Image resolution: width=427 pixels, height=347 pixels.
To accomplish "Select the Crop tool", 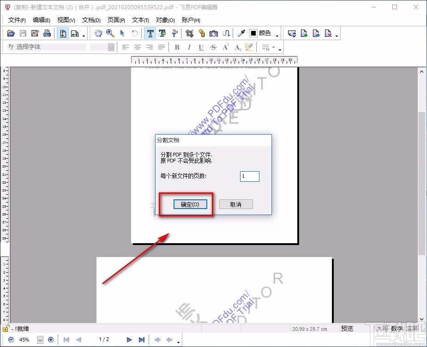I will pyautogui.click(x=190, y=34).
